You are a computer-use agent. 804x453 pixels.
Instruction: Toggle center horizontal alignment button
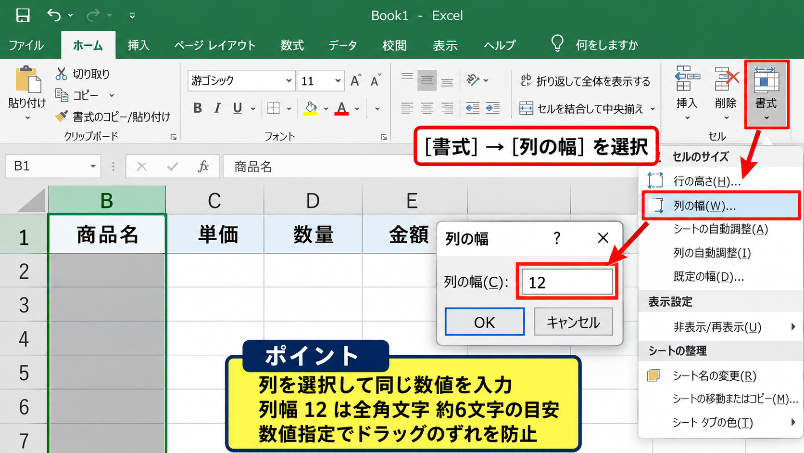427,108
